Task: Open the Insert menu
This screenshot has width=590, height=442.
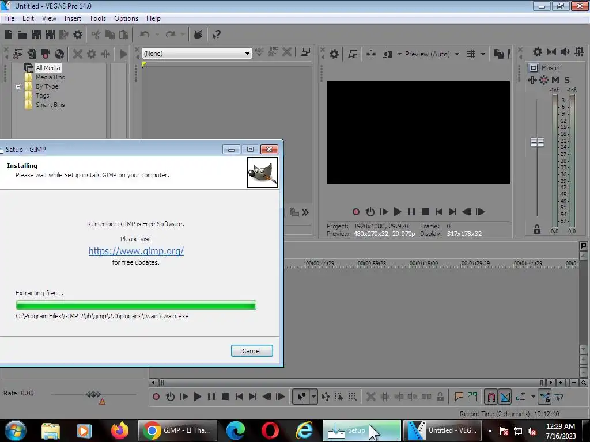Action: pyautogui.click(x=73, y=18)
